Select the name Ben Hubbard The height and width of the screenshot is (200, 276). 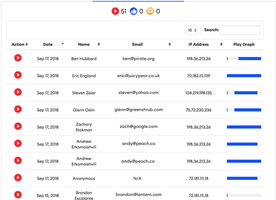(84, 59)
